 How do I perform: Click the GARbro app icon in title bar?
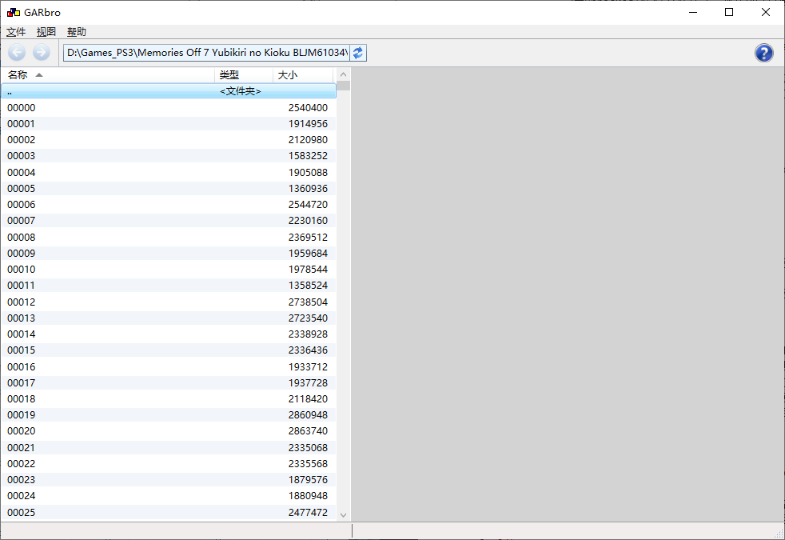(x=14, y=13)
